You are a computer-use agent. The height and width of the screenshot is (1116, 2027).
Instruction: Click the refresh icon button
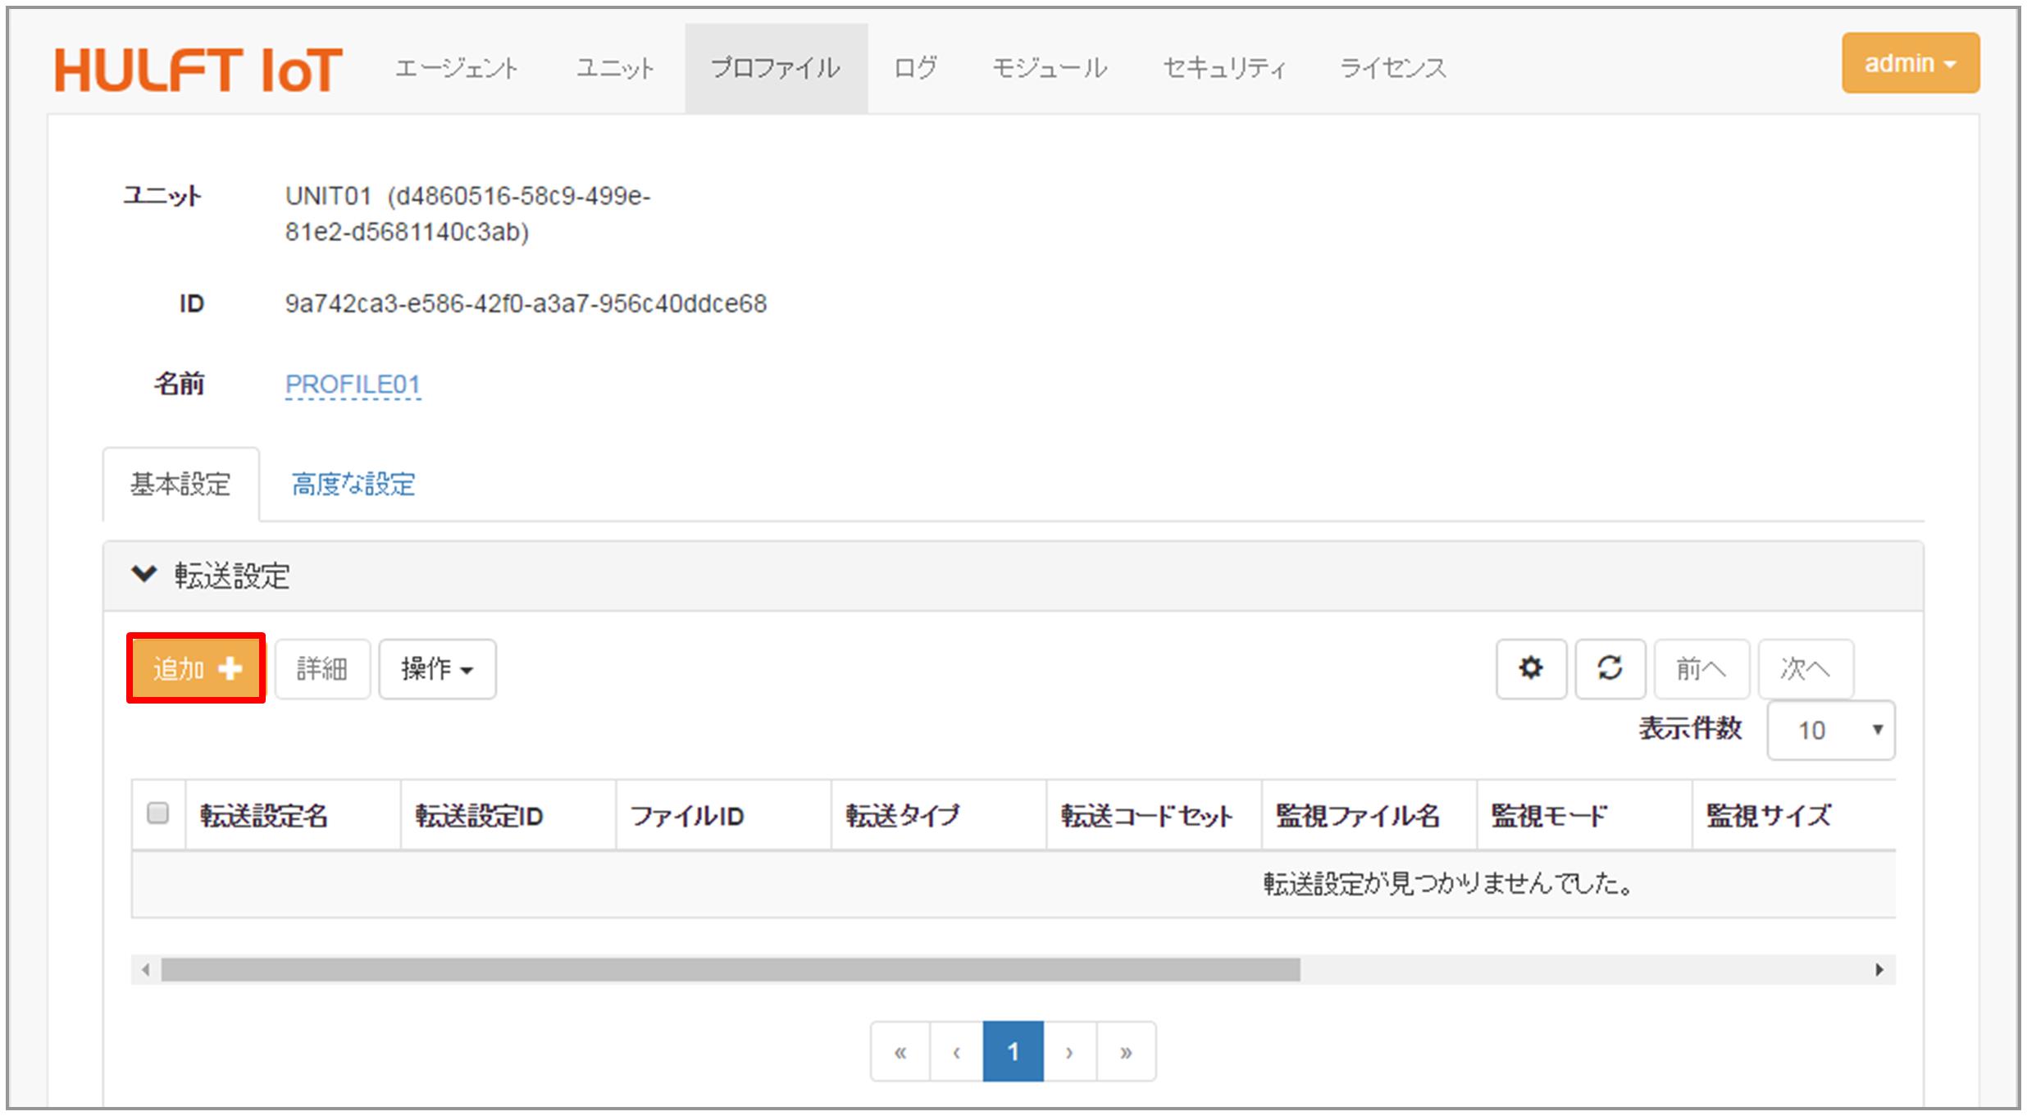pyautogui.click(x=1610, y=668)
